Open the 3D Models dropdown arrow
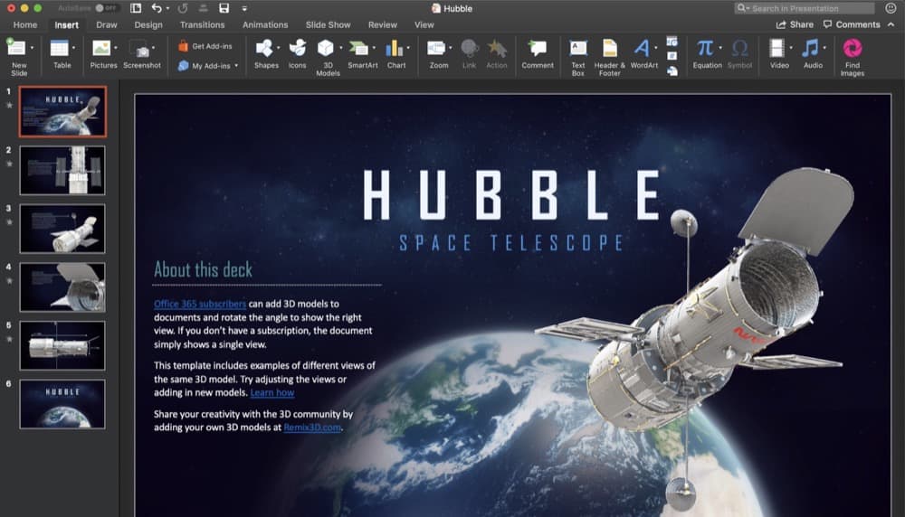Viewport: 905px width, 517px height. pos(340,49)
